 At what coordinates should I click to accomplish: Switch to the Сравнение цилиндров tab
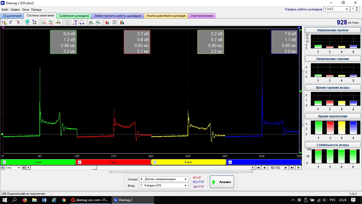click(74, 16)
